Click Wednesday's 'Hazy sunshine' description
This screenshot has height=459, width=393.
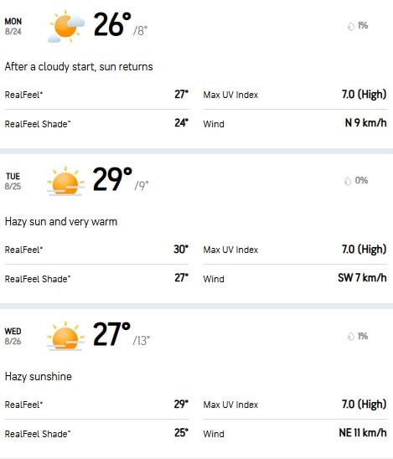(39, 376)
